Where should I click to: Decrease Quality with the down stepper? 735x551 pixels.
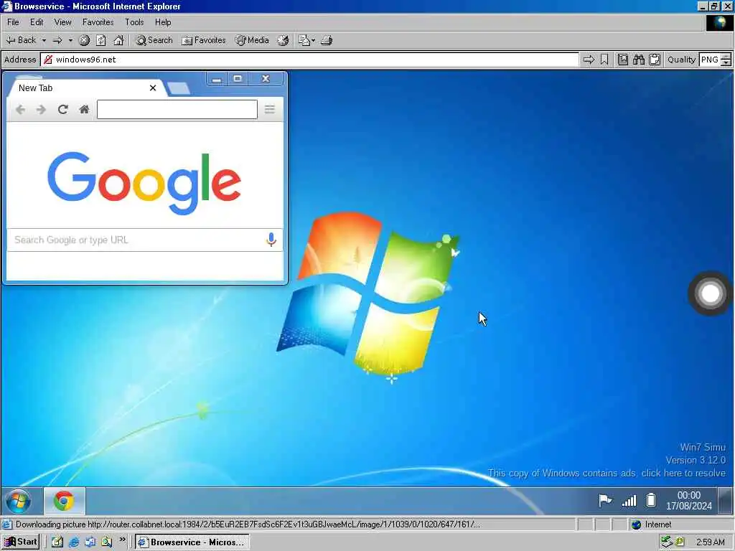726,63
